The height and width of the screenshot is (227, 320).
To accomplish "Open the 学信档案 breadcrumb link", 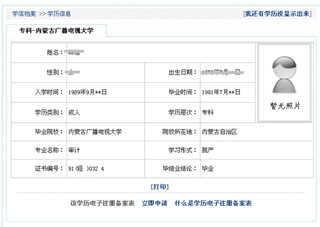I will click(24, 14).
